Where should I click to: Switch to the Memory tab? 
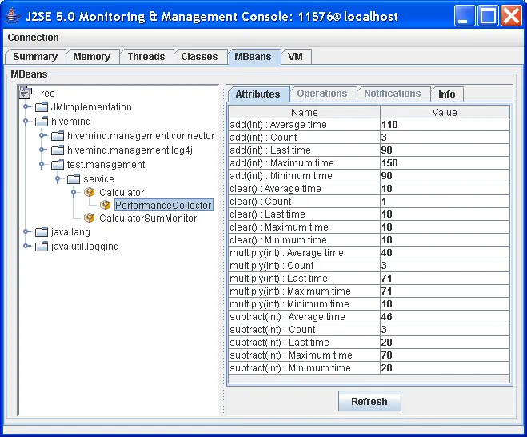(92, 57)
